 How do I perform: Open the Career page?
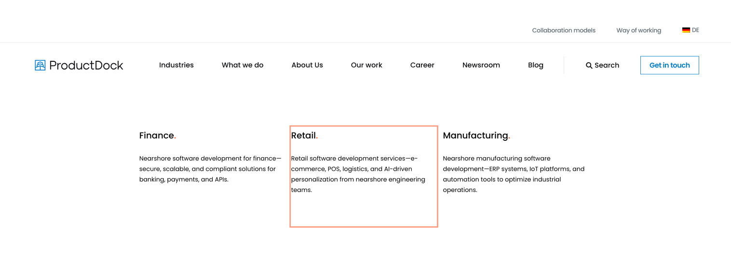tap(422, 65)
